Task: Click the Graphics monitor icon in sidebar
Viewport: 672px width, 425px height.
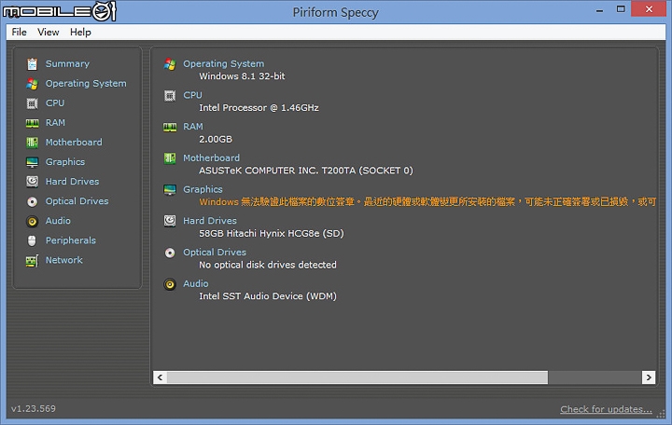Action: click(32, 162)
